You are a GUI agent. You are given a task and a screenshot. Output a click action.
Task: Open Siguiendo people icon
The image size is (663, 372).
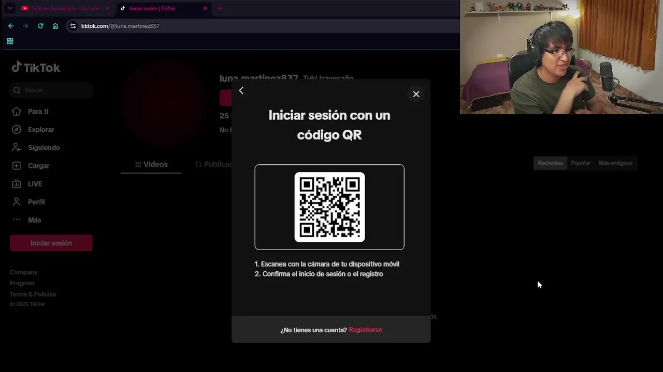[17, 148]
